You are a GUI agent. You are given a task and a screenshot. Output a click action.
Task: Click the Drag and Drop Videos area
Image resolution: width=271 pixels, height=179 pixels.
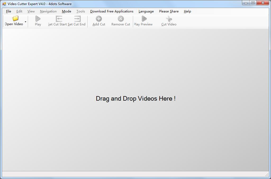[x=135, y=99]
